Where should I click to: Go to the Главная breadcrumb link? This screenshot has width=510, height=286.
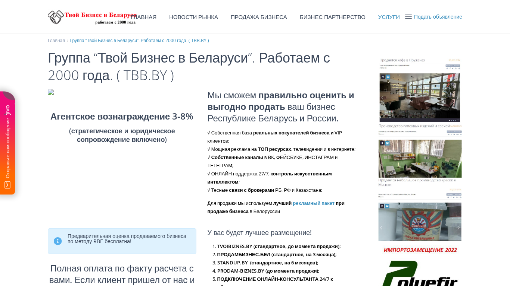click(56, 41)
